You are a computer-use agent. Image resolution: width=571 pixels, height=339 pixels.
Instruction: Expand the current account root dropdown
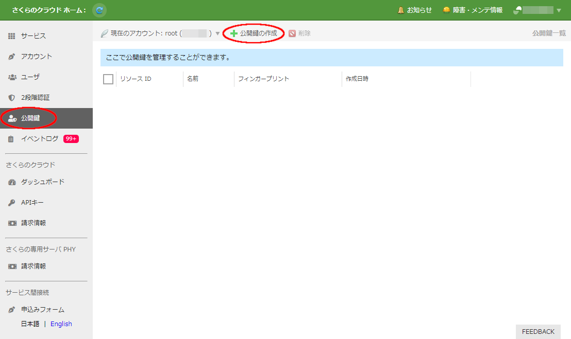tap(217, 33)
